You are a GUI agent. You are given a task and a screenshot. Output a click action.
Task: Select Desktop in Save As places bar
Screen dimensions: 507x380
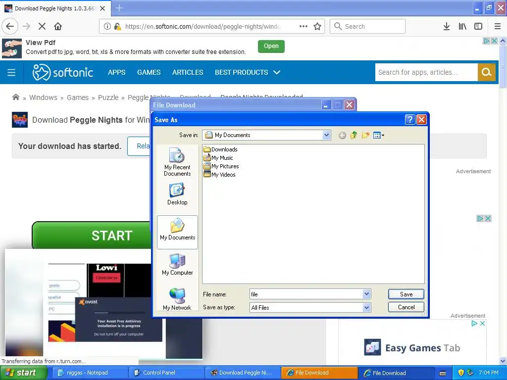click(177, 194)
